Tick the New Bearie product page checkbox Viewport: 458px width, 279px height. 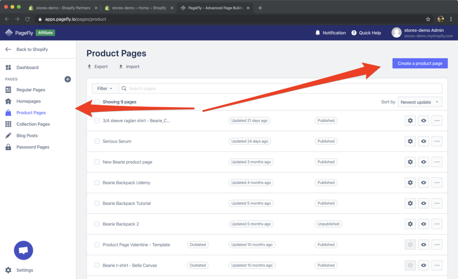pyautogui.click(x=97, y=162)
